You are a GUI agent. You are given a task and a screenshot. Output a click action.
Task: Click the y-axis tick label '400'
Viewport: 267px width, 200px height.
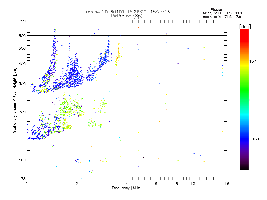22,64
